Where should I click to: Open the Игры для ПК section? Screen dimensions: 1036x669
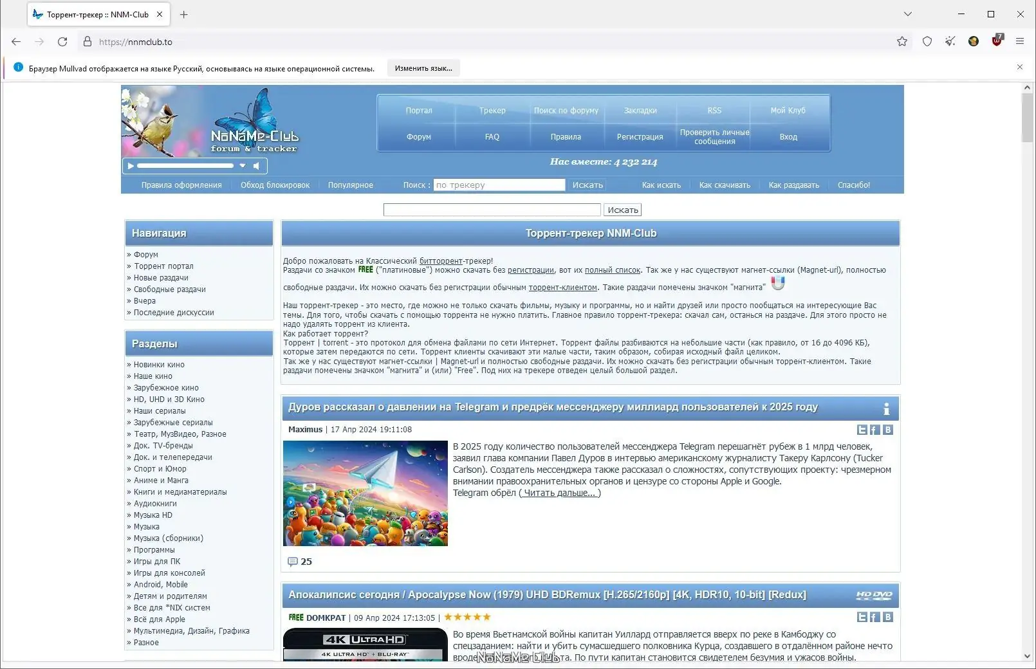click(157, 562)
